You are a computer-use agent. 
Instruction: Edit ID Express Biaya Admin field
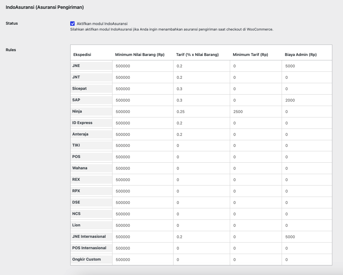click(307, 123)
